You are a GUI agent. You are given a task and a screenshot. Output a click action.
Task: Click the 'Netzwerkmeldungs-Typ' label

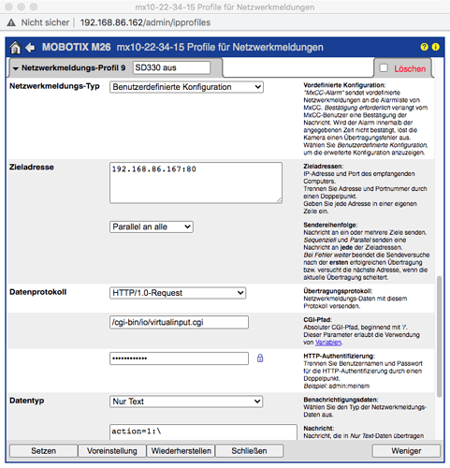click(54, 86)
